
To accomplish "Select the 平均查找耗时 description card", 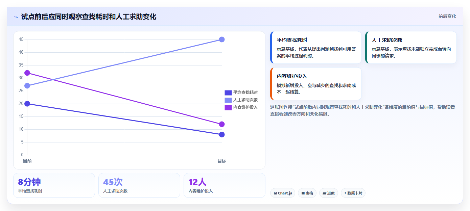I will pos(316,48).
